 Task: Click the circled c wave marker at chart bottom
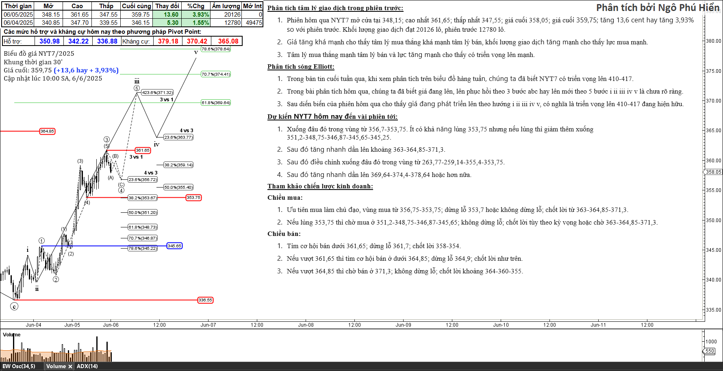point(14,307)
